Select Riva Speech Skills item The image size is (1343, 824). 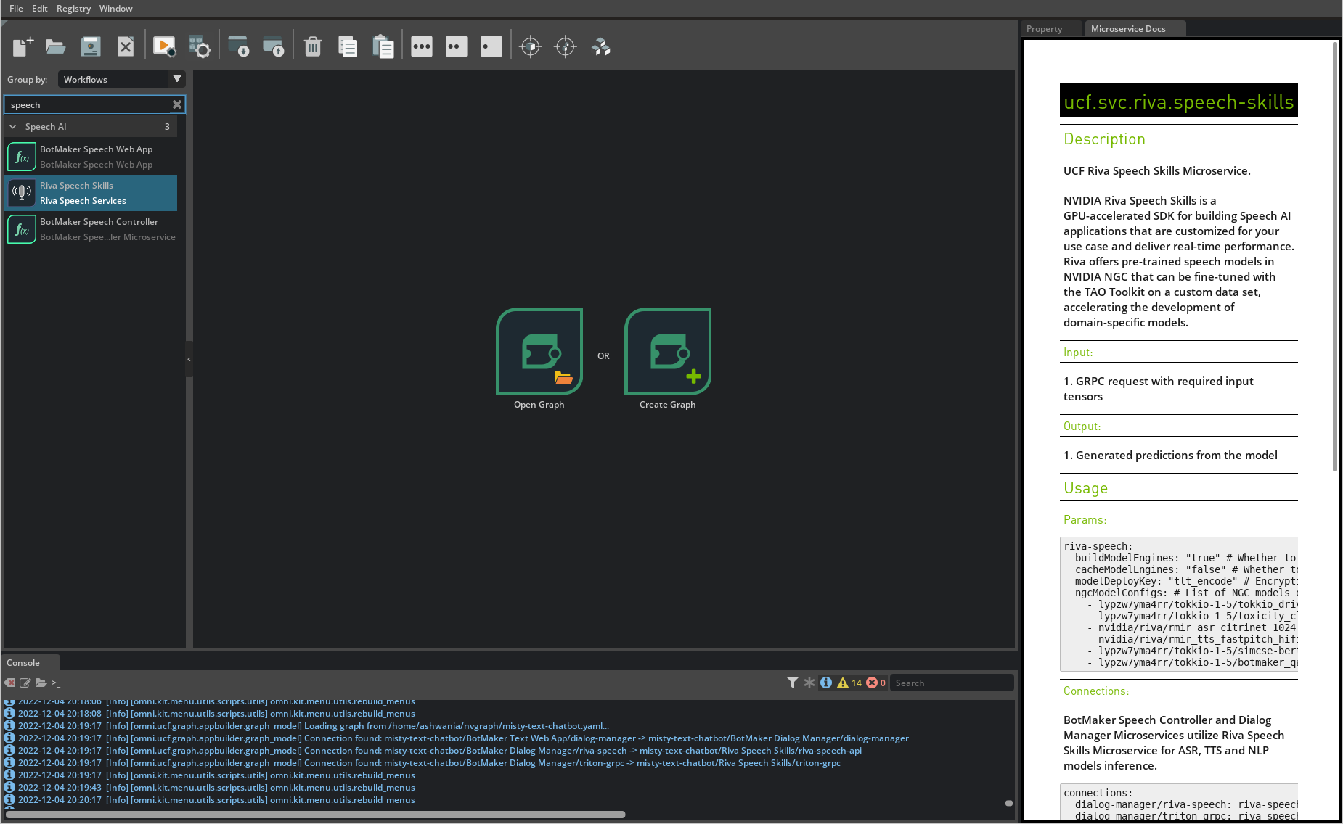point(91,193)
